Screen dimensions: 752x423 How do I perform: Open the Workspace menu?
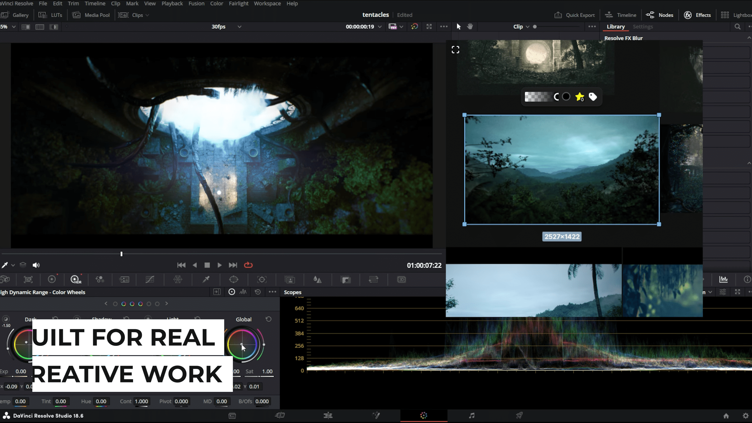point(267,4)
